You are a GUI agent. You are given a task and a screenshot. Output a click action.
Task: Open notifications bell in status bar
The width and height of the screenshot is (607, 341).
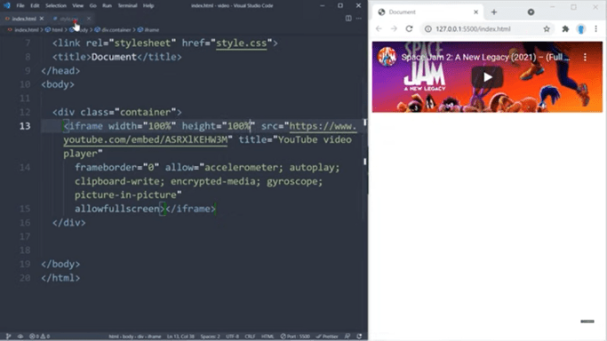pos(359,337)
